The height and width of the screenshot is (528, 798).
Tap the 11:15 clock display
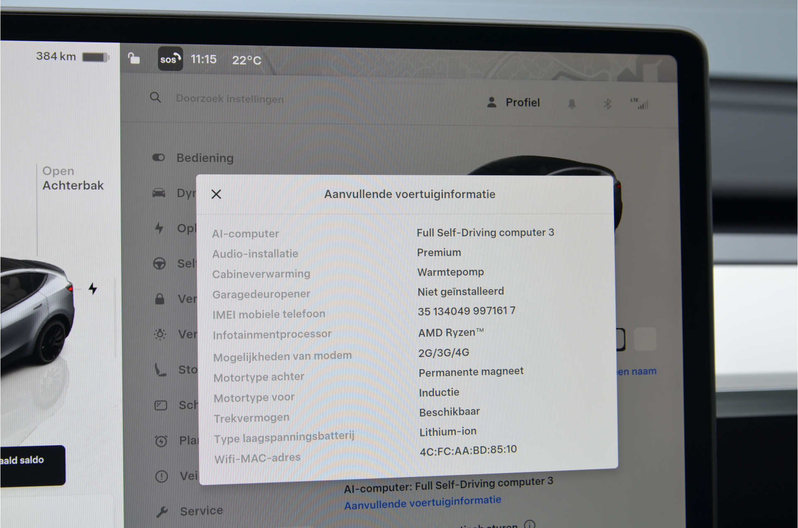(204, 59)
